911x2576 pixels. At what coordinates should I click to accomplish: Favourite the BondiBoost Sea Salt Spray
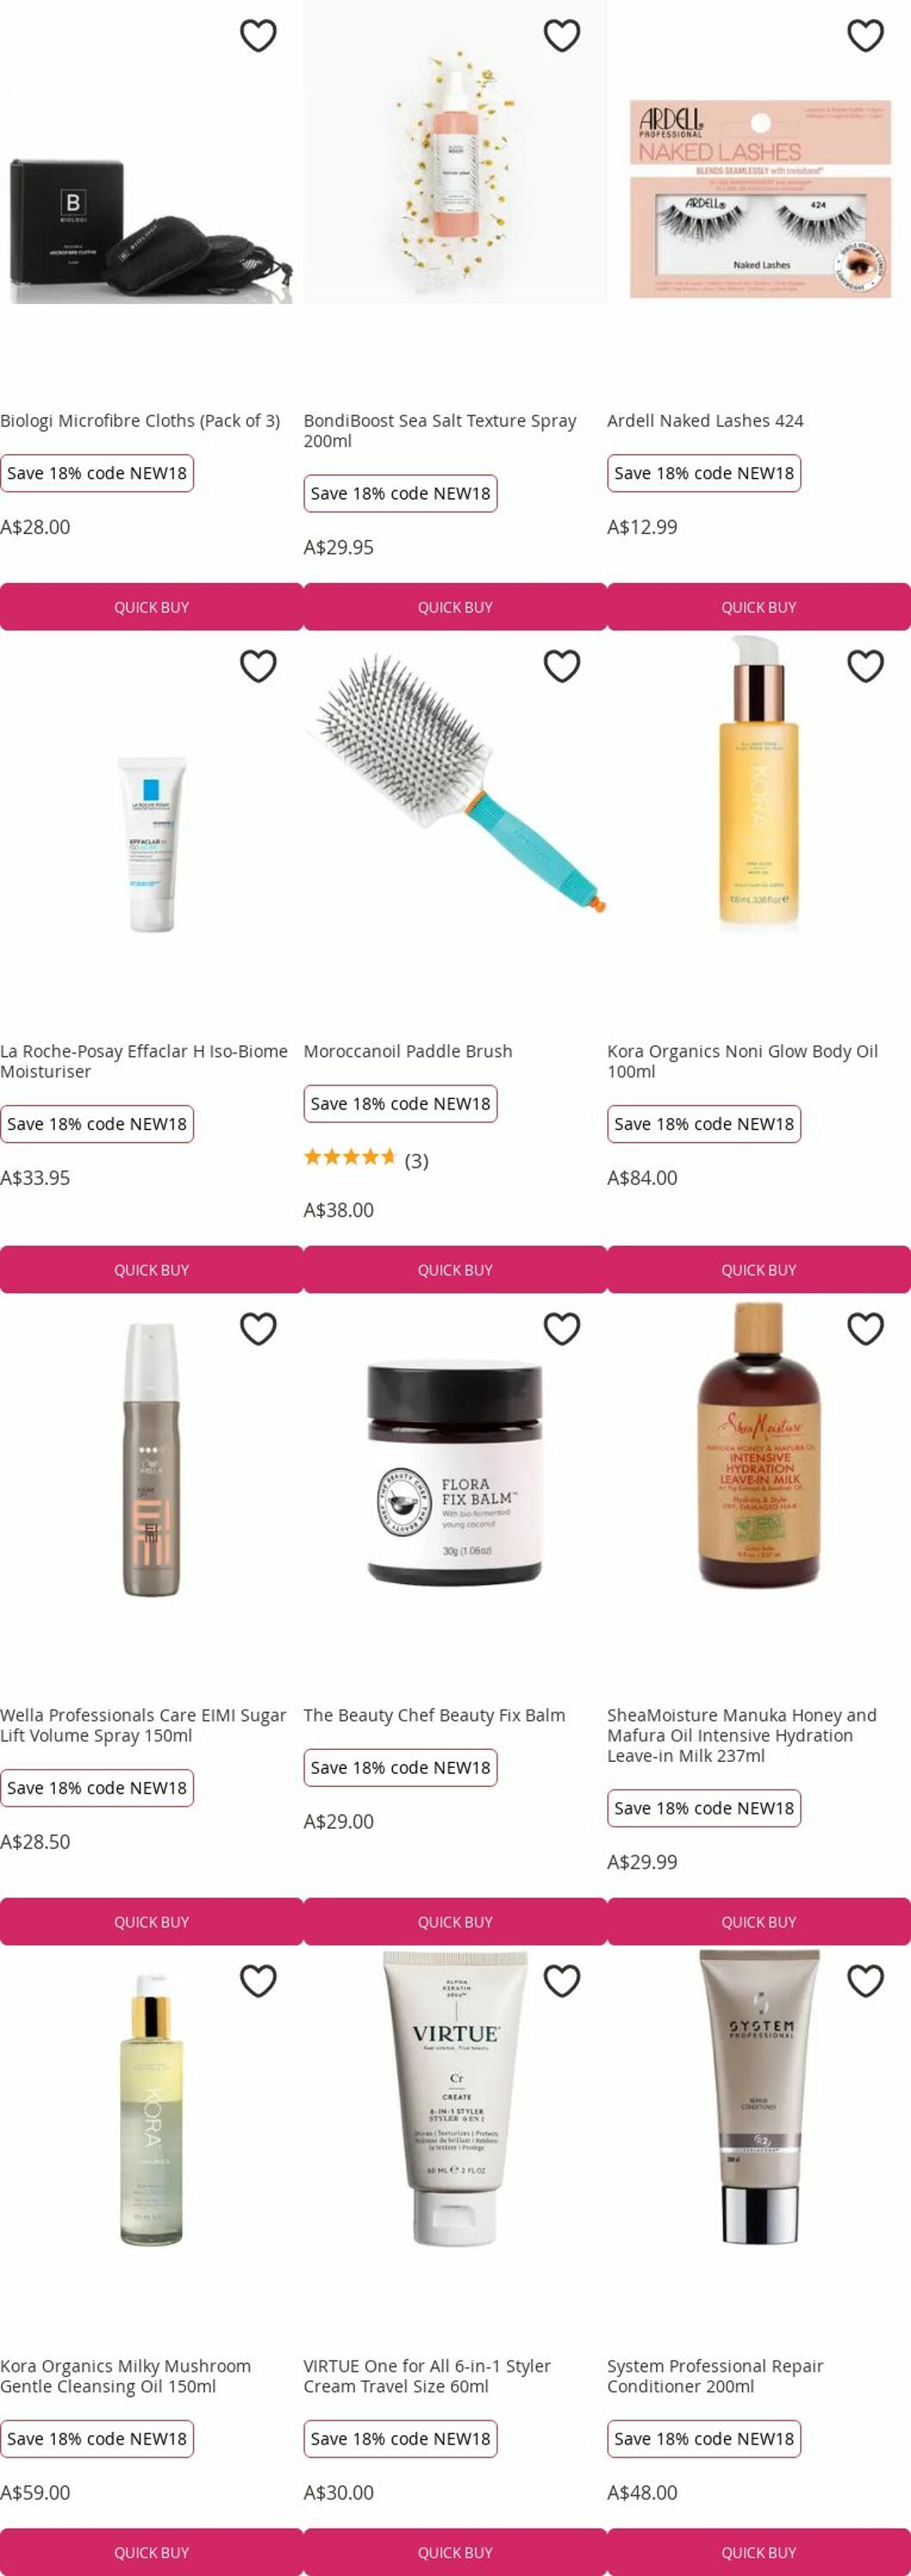coord(561,36)
